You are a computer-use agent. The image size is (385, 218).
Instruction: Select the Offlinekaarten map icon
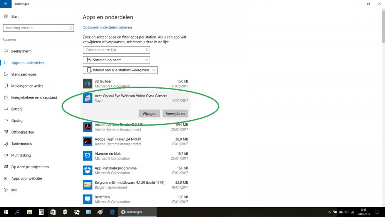pyautogui.click(x=6, y=132)
